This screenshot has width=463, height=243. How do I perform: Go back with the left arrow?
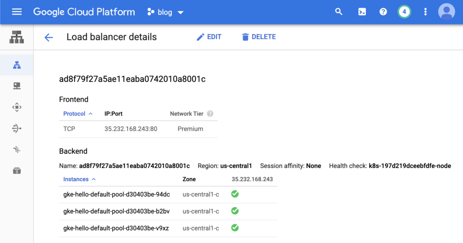(48, 37)
